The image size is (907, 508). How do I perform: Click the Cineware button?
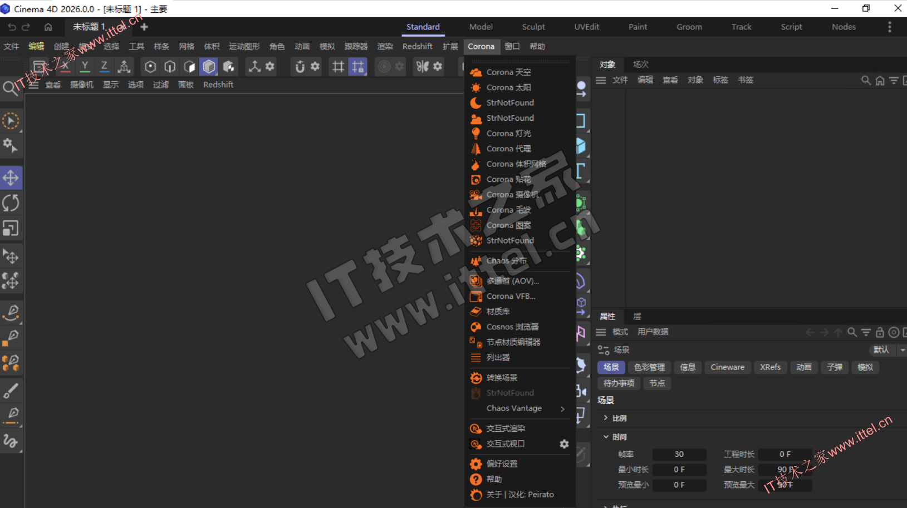(727, 367)
